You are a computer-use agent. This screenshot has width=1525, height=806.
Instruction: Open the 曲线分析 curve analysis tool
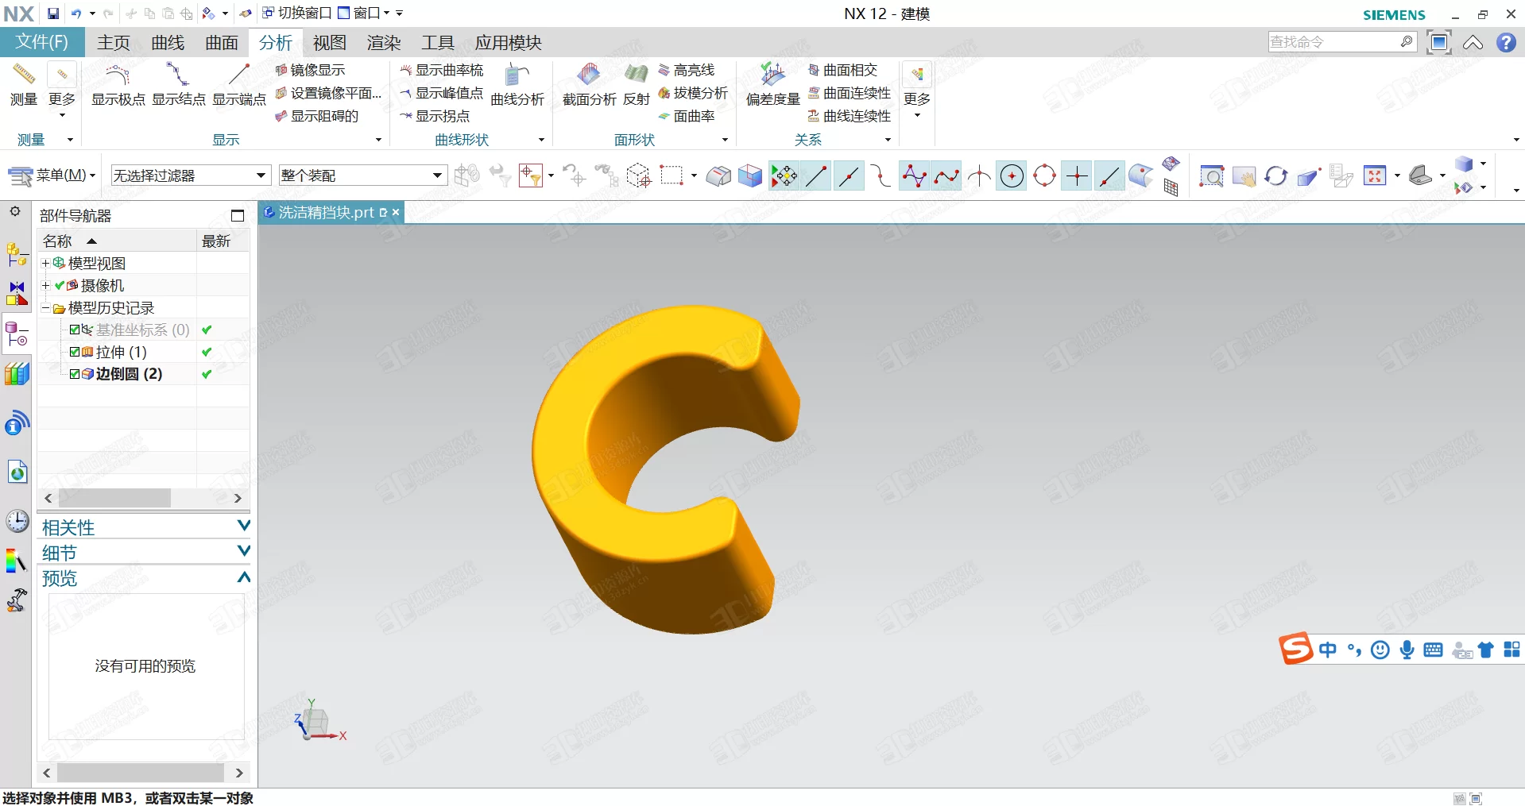(x=517, y=83)
